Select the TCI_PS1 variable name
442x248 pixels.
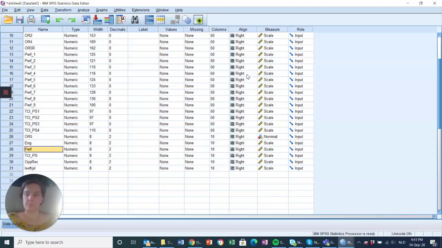[x=32, y=111]
